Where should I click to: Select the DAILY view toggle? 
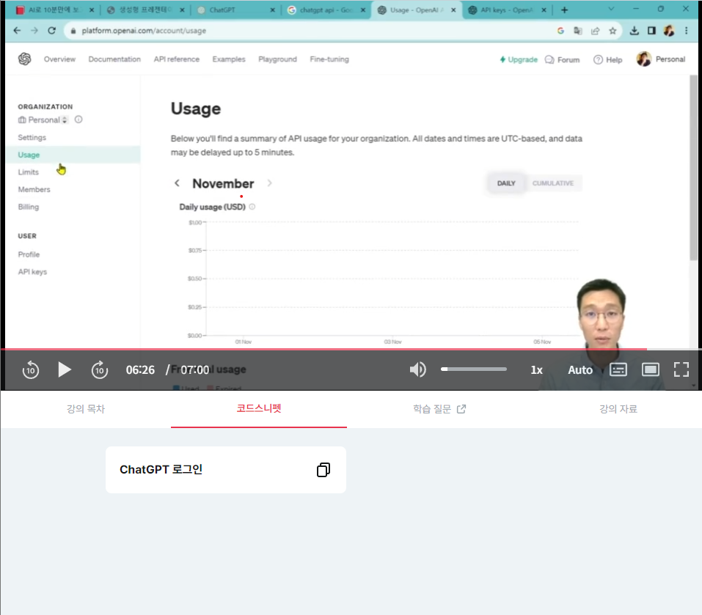tap(506, 183)
